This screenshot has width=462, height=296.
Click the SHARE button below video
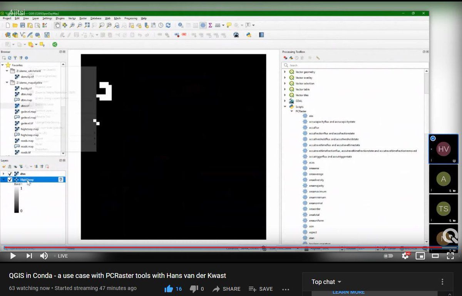coord(226,289)
